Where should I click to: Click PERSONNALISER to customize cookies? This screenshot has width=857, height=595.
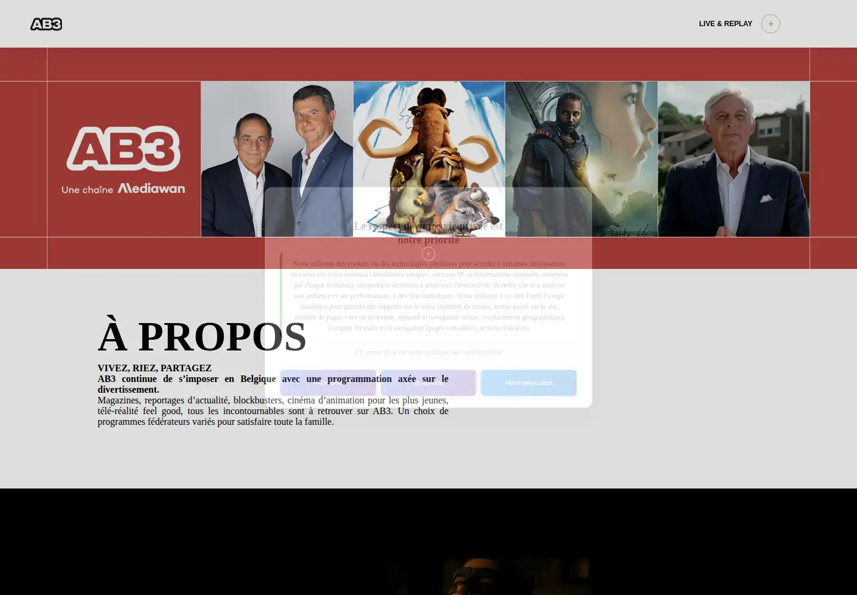point(528,383)
